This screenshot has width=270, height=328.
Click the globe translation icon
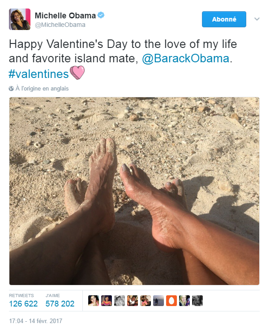coord(11,89)
